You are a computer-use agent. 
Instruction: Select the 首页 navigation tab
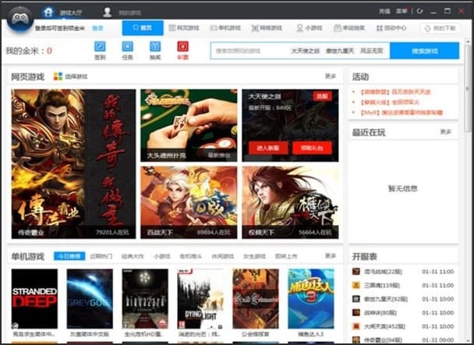coord(143,28)
